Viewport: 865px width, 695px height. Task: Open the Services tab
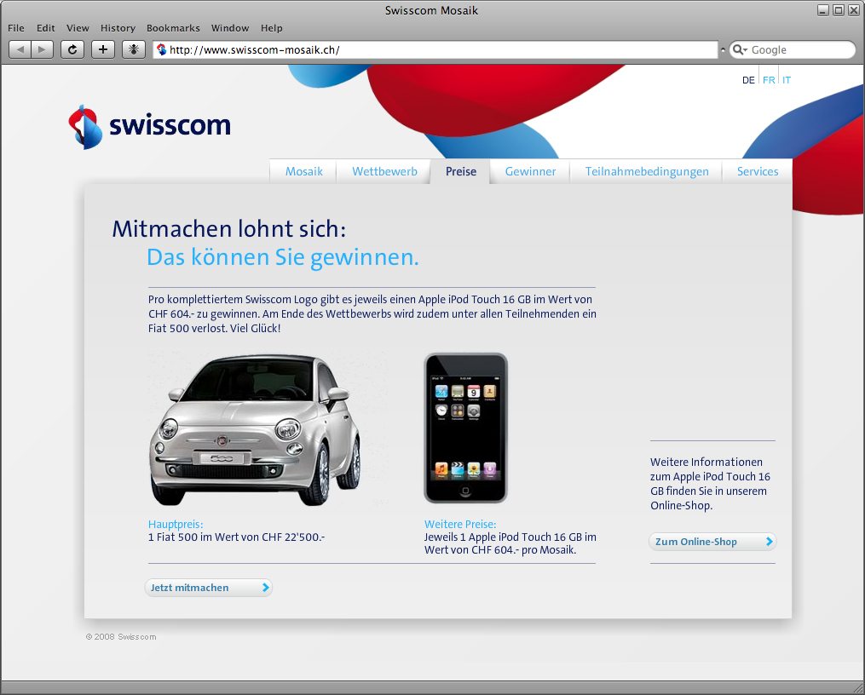pos(758,171)
